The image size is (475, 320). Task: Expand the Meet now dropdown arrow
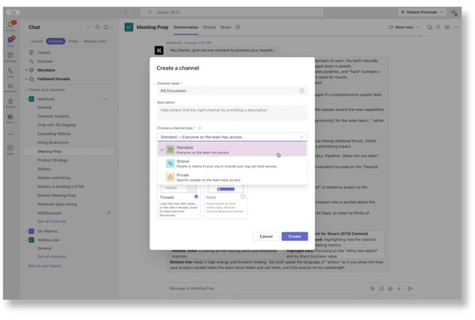click(x=418, y=27)
